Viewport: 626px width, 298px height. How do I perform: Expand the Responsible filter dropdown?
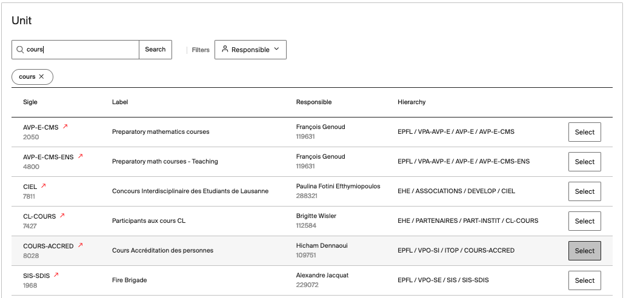pos(250,50)
